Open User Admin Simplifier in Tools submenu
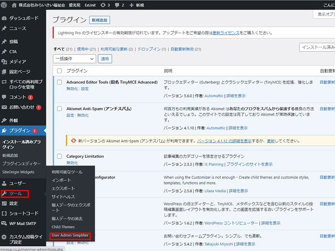 click(70, 236)
